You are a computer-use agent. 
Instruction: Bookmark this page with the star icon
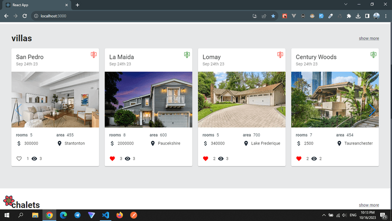tap(273, 16)
